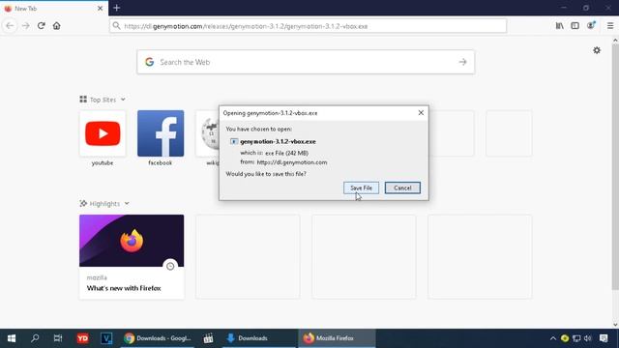Open Task View on the taskbar
This screenshot has height=348, width=619.
[58, 338]
